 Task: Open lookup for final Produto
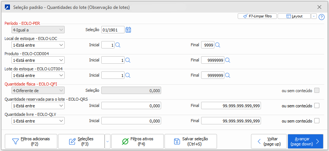point(228,60)
